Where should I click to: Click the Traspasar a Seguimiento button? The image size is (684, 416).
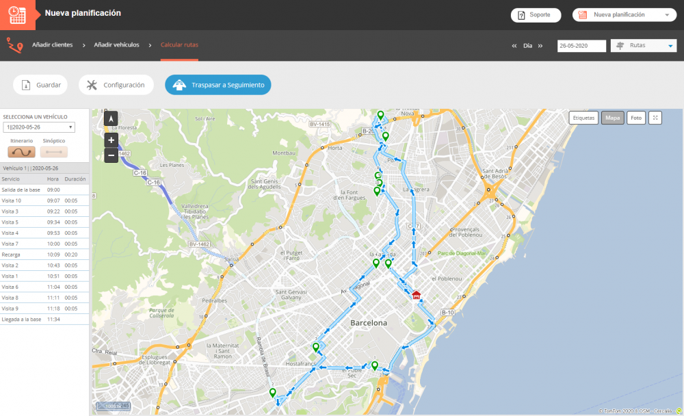(x=218, y=85)
